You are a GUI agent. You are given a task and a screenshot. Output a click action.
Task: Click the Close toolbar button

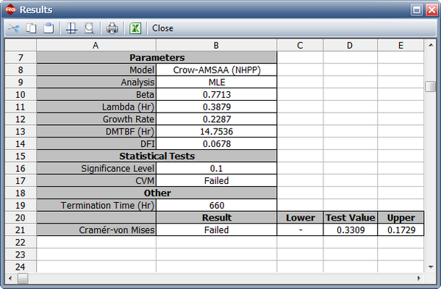click(162, 28)
